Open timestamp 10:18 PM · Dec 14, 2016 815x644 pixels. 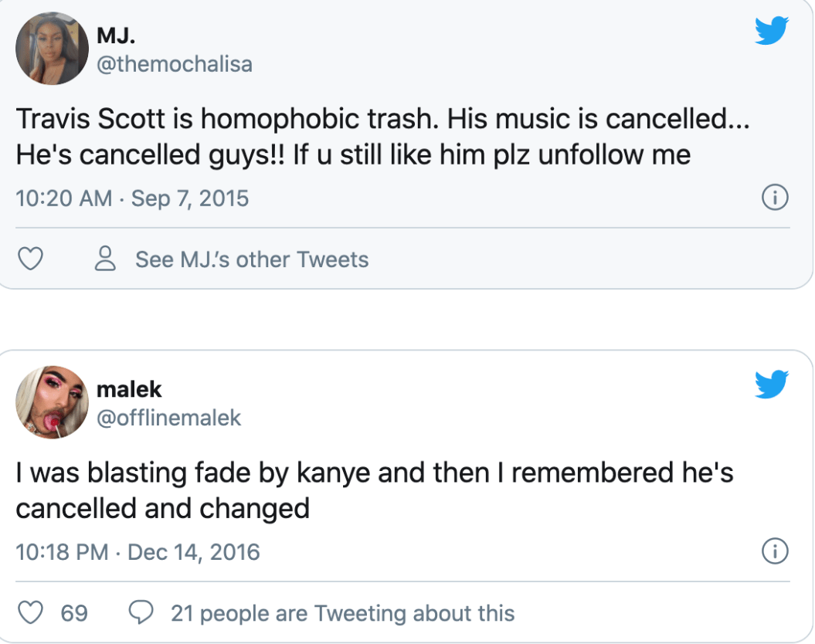tap(138, 552)
